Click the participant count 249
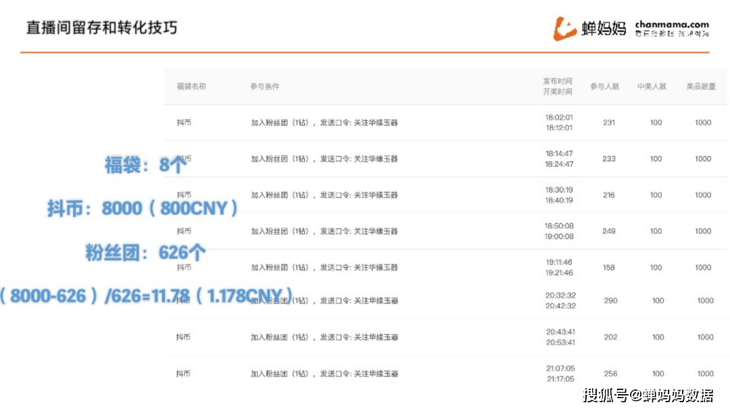730x411 pixels. tap(609, 231)
